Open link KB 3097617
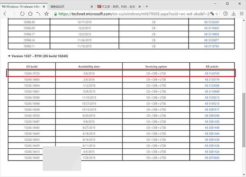The height and width of the screenshot is (177, 246). 212,109
